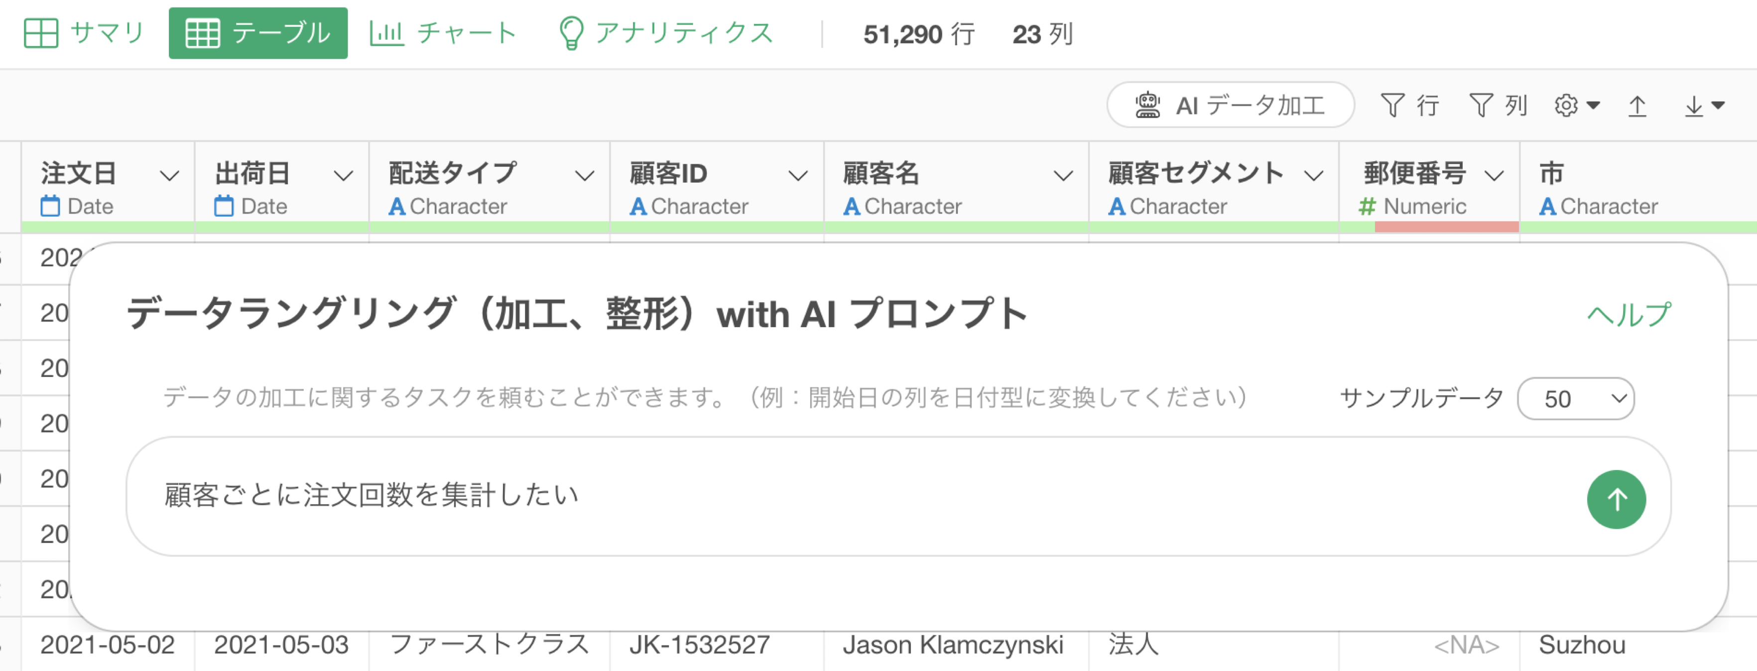Click the サマリ grid icon
The height and width of the screenshot is (671, 1757).
(x=41, y=33)
